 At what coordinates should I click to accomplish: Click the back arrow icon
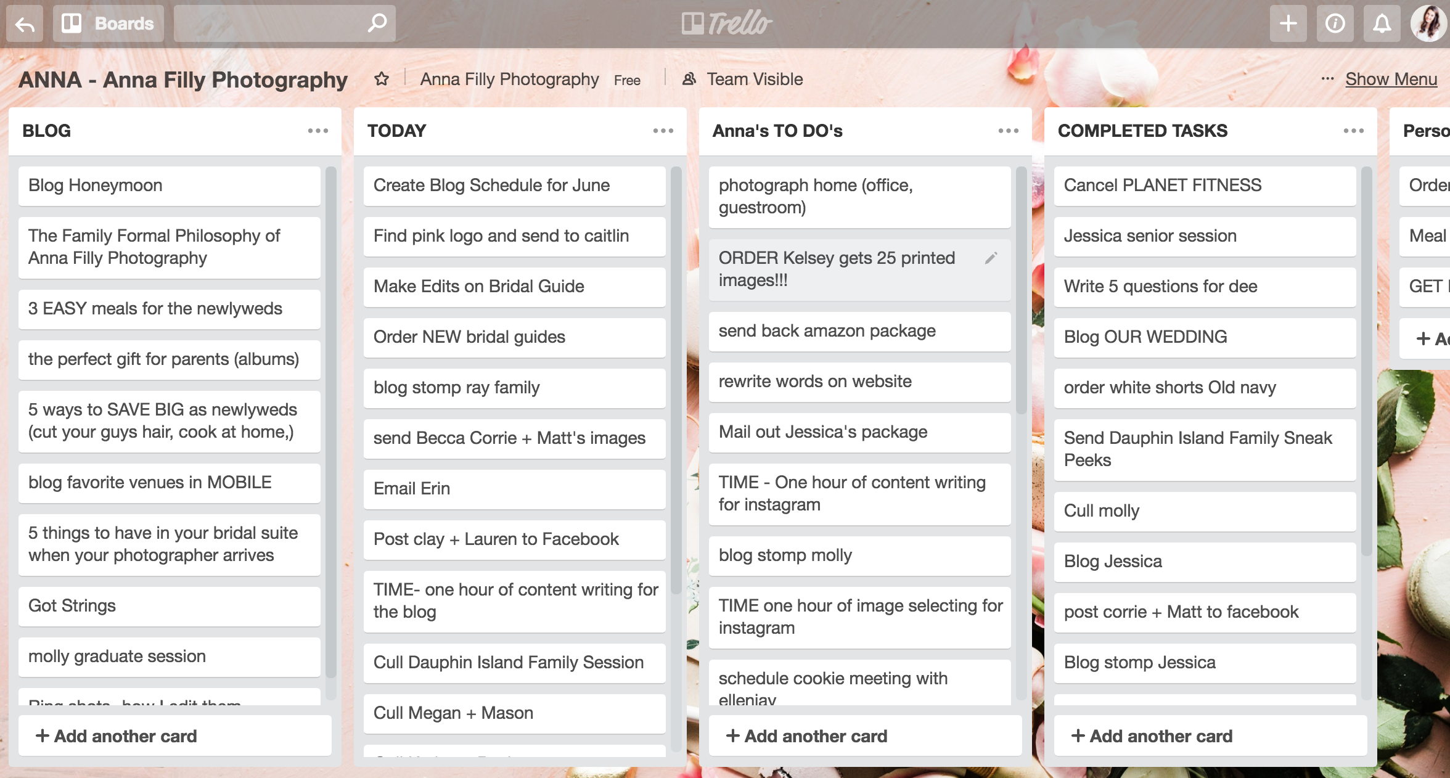coord(25,23)
